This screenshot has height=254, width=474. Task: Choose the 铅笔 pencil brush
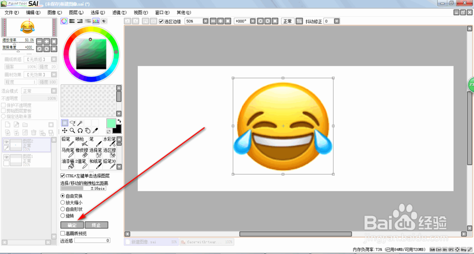(68, 141)
